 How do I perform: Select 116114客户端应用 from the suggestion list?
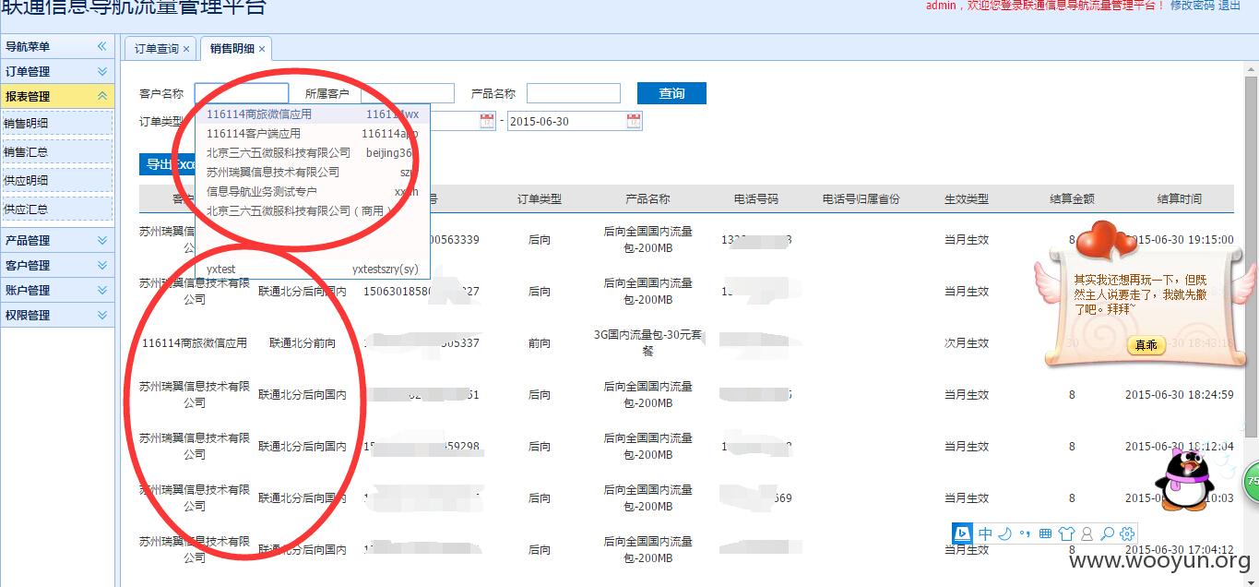[x=313, y=134]
